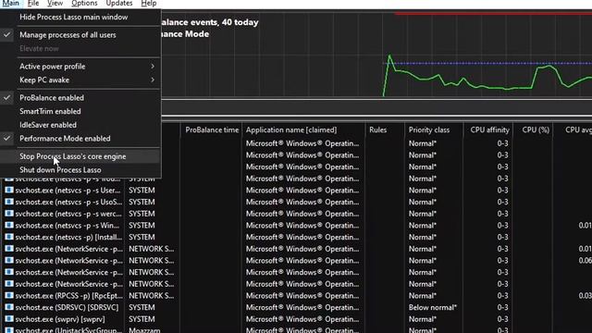592x333 pixels.
Task: Sort by Rules column header
Action: [x=385, y=129]
